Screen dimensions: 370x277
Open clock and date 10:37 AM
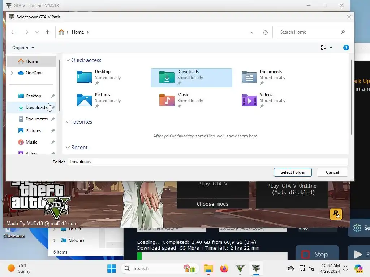[x=330, y=268]
